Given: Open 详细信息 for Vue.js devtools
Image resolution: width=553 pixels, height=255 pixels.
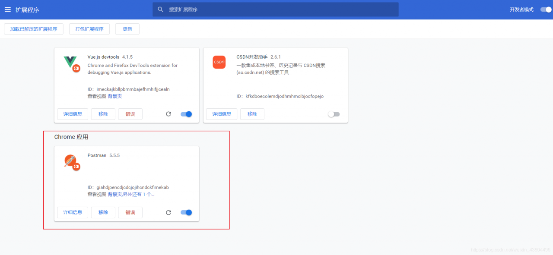Looking at the screenshot, I should (73, 114).
